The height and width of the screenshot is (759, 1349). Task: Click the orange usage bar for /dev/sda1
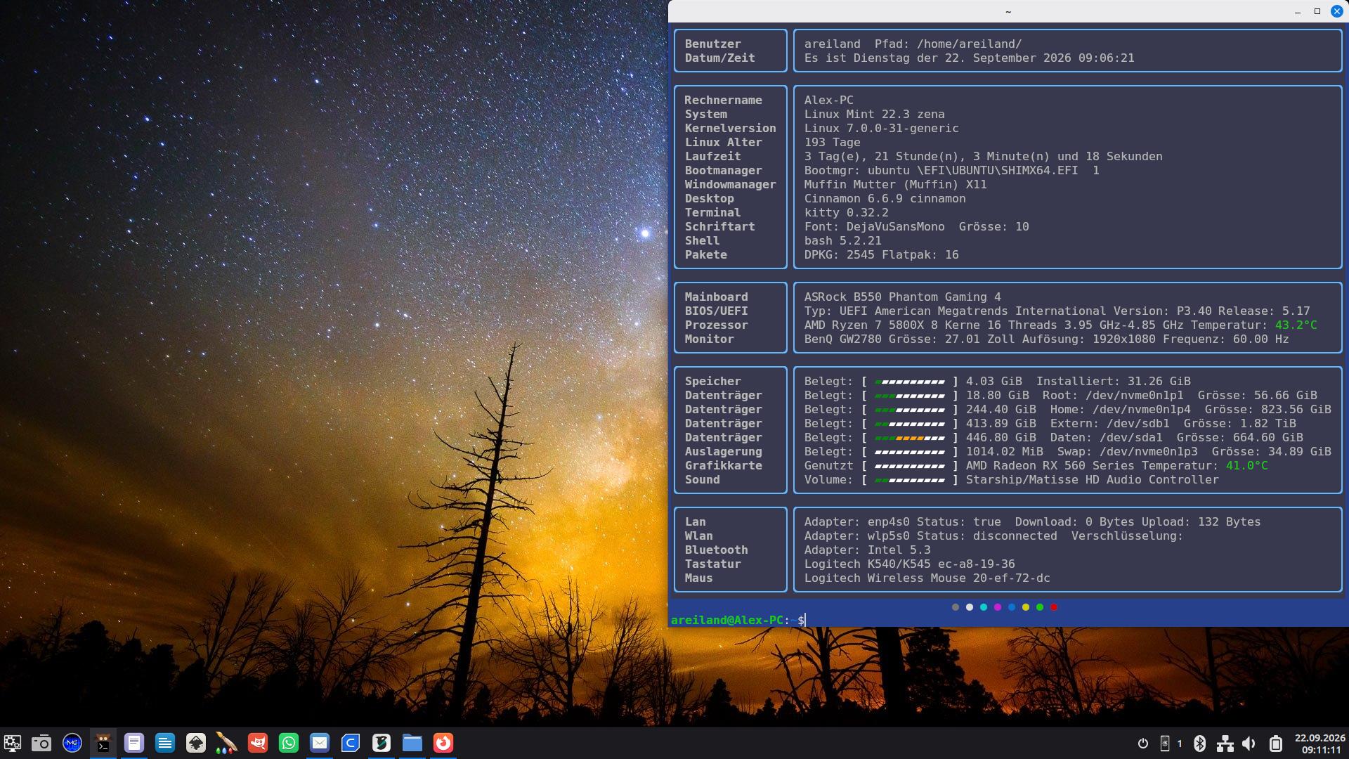point(910,438)
